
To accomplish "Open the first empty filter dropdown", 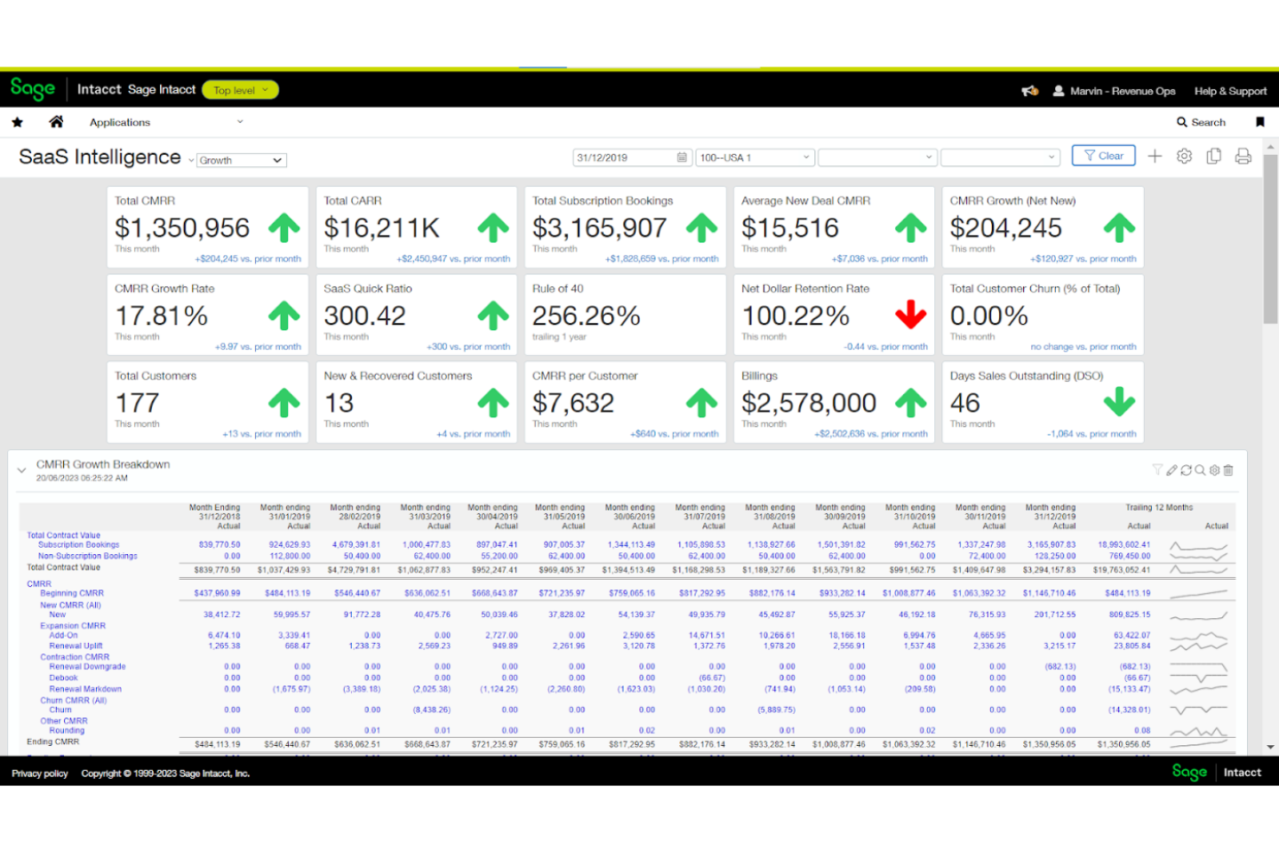I will (x=877, y=157).
